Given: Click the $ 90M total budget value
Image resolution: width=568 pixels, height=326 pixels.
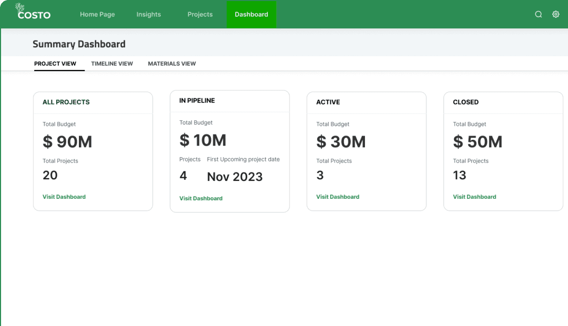Looking at the screenshot, I should (x=67, y=141).
